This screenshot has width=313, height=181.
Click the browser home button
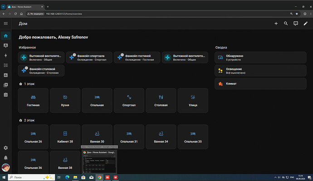click(21, 14)
